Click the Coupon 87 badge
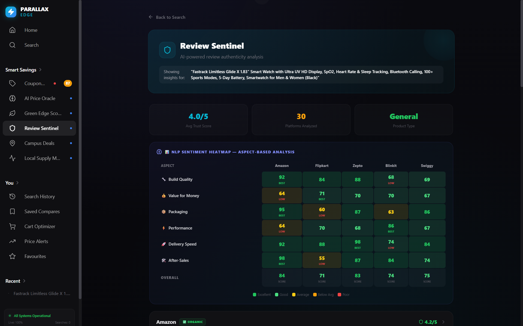Image resolution: width=523 pixels, height=326 pixels. click(68, 83)
